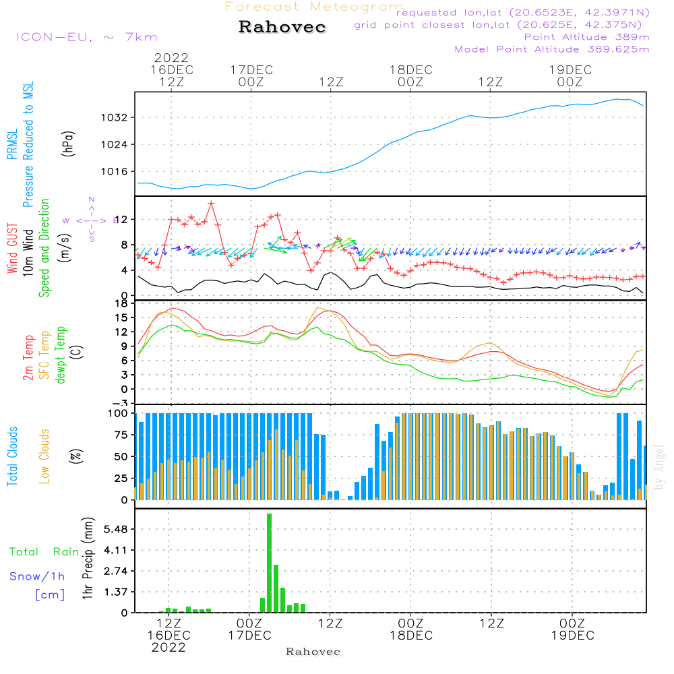Click the 'Wind GUST' red label
This screenshot has width=674, height=674.
coord(12,248)
